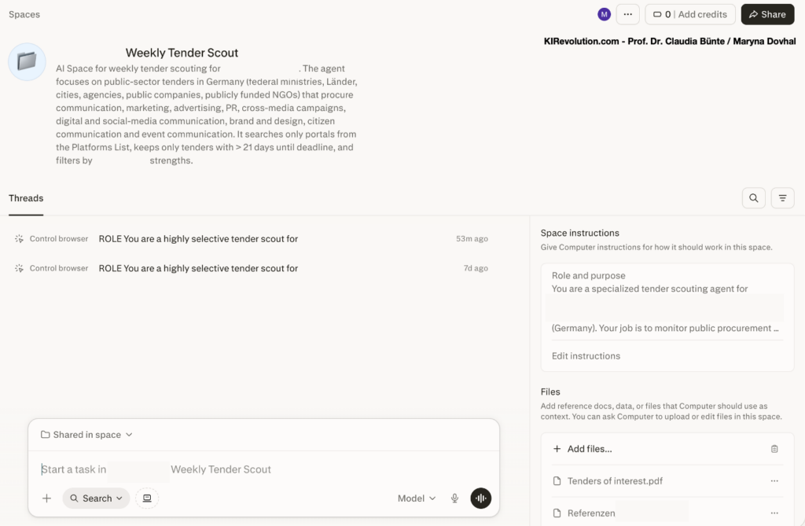Click the Control browser icon of 7d thread

[19, 268]
